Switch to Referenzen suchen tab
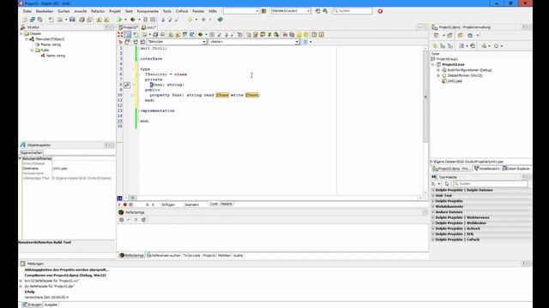 (x=164, y=256)
